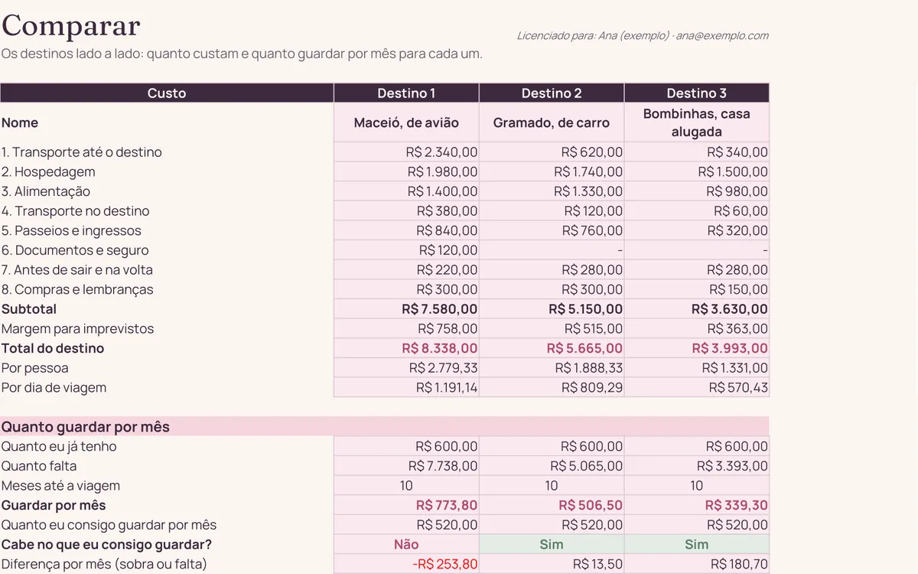The width and height of the screenshot is (918, 574).
Task: Select the Destino 1 column header
Action: [406, 93]
